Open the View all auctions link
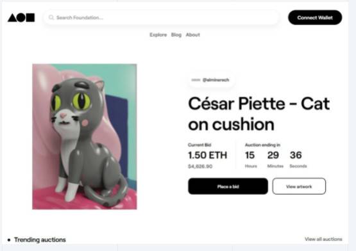 (x=323, y=239)
